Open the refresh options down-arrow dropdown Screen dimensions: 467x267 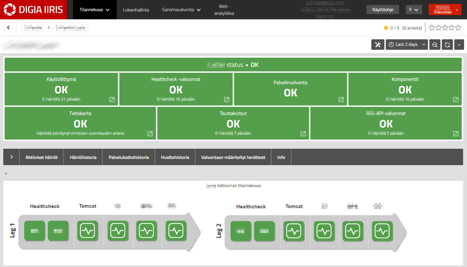459,45
